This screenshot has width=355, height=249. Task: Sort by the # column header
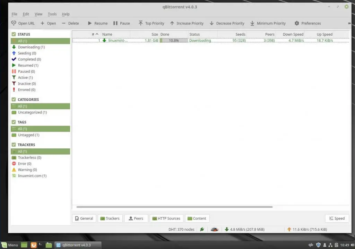click(86, 34)
